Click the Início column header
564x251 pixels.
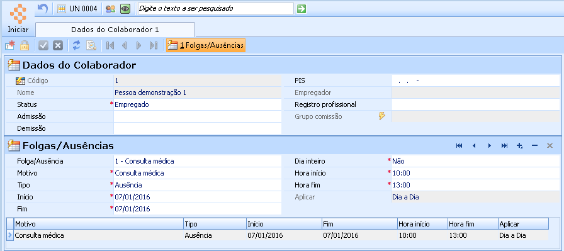[x=284, y=224]
